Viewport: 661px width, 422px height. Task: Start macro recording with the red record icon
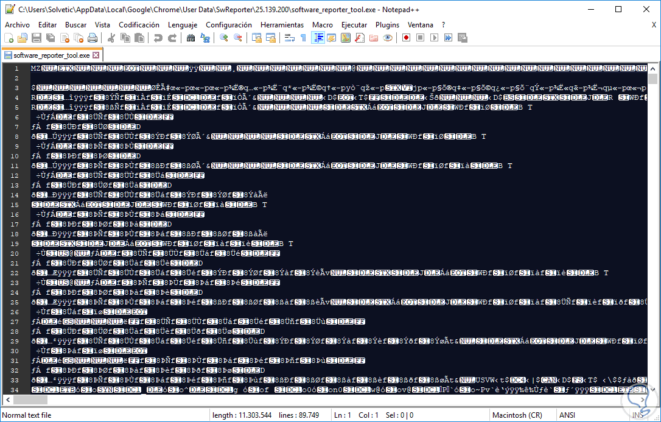(406, 38)
